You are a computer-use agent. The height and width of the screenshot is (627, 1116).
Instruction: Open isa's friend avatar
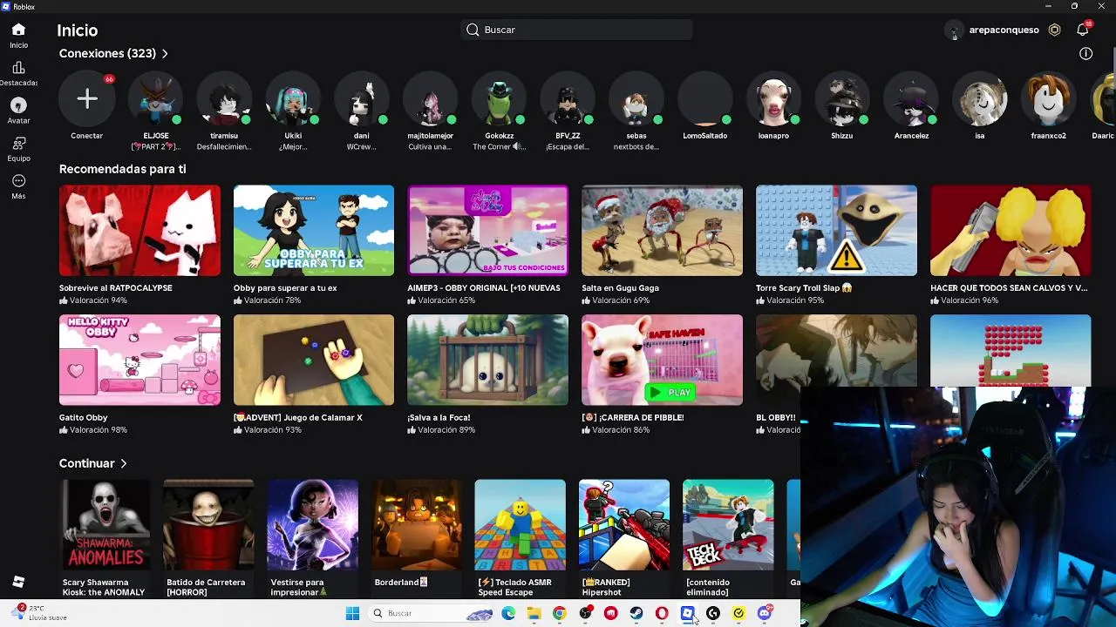click(x=980, y=99)
